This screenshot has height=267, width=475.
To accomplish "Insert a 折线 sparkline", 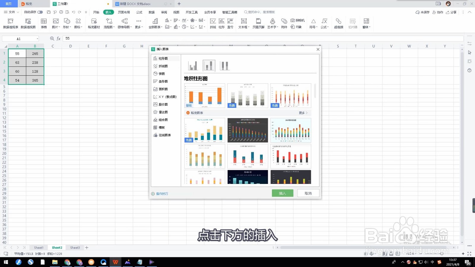I will tap(213, 23).
